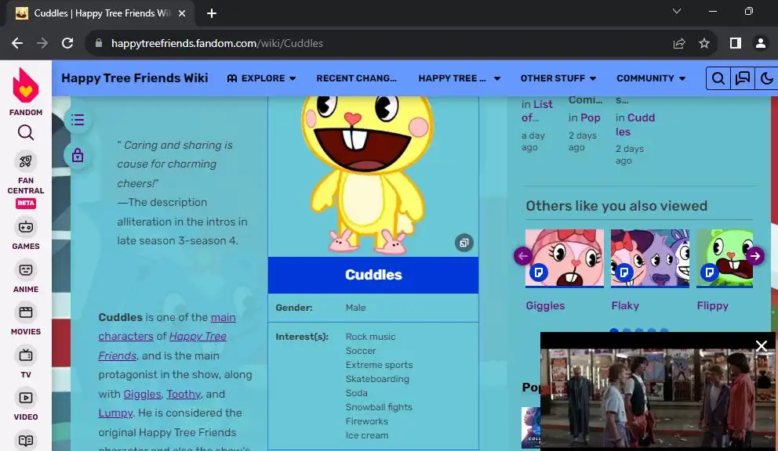
Task: Click the Flippy caption link
Action: pyautogui.click(x=712, y=306)
